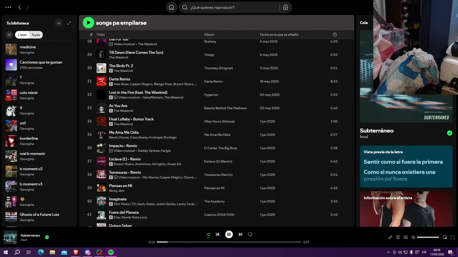Open the Brave browser taskbar icon
The width and height of the screenshot is (458, 257).
(x=76, y=252)
